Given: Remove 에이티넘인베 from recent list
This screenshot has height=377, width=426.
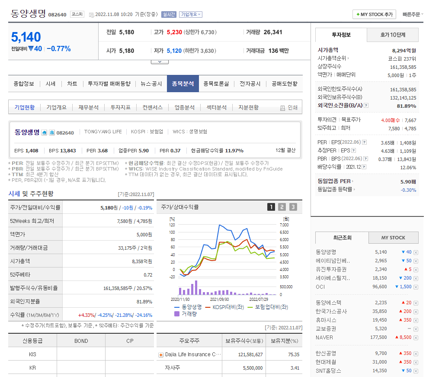Looking at the screenshot, I should [416, 261].
